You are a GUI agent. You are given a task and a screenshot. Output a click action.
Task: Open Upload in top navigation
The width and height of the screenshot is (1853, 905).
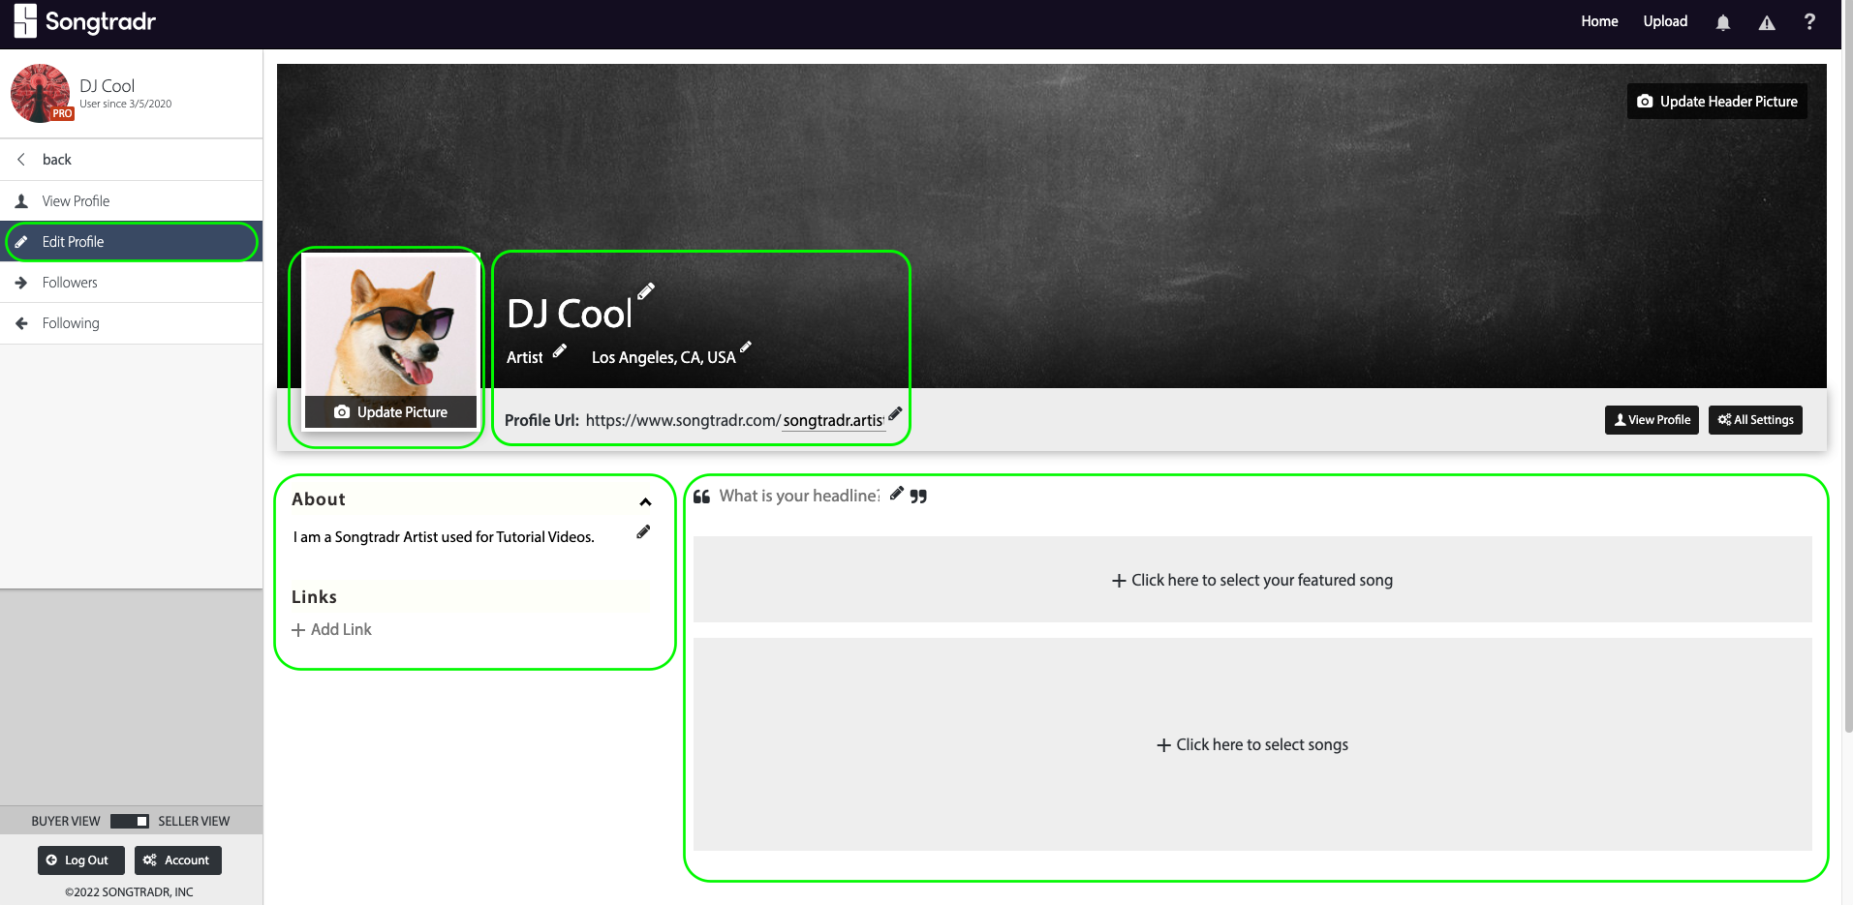pos(1665,21)
